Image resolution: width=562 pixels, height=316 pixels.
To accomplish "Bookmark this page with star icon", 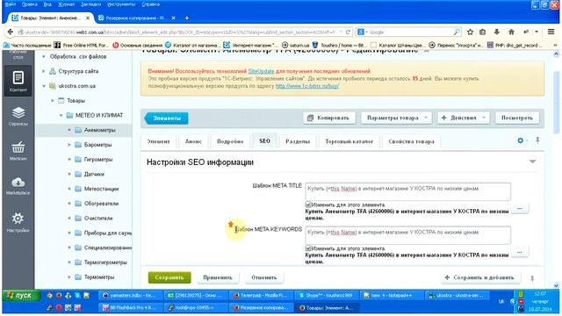I will [470, 32].
